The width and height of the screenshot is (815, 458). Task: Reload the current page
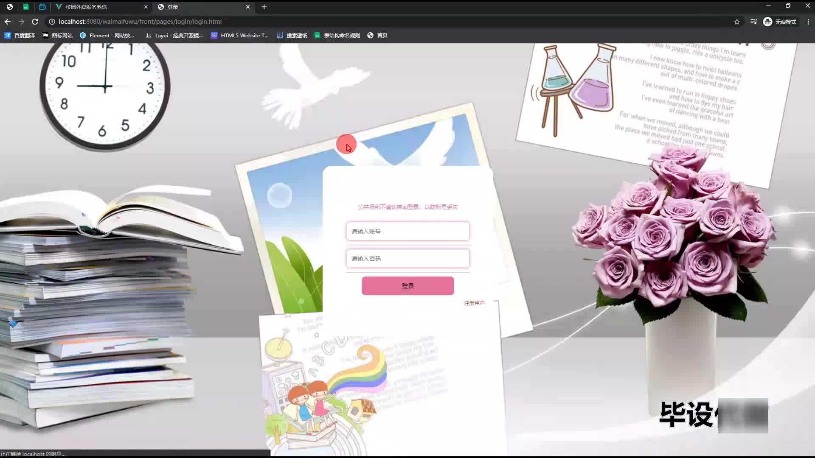(x=35, y=22)
